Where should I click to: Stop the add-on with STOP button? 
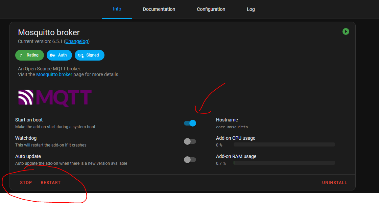pyautogui.click(x=26, y=183)
